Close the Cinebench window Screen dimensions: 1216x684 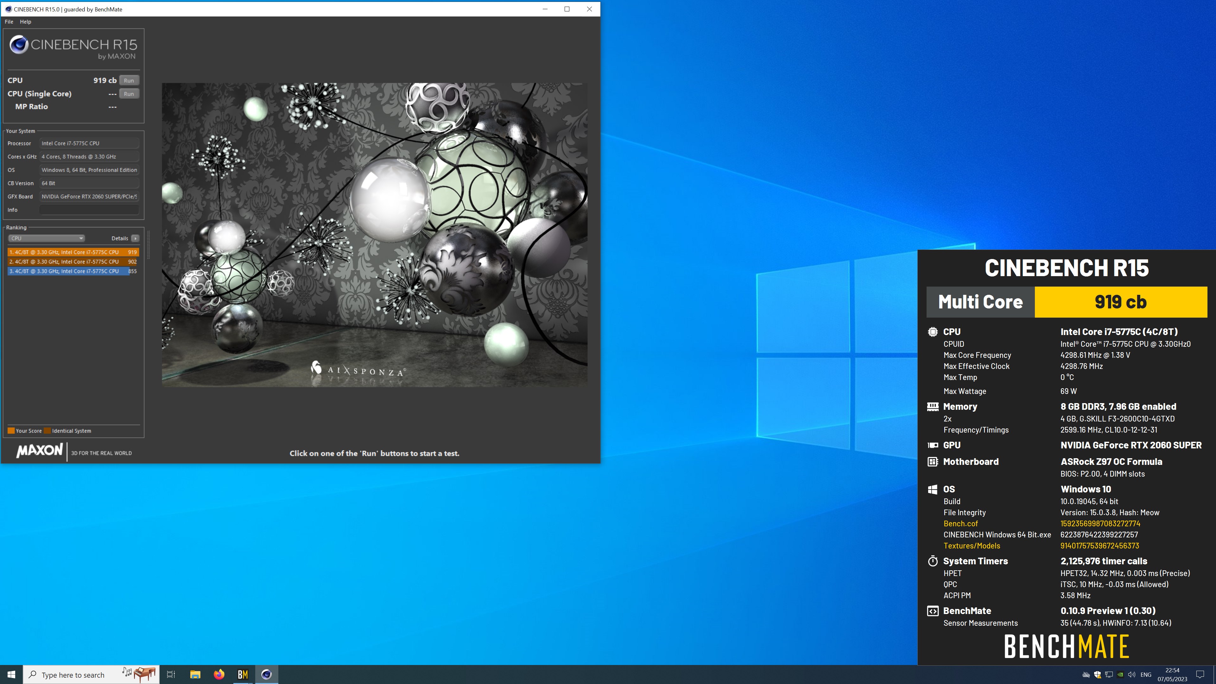[589, 9]
